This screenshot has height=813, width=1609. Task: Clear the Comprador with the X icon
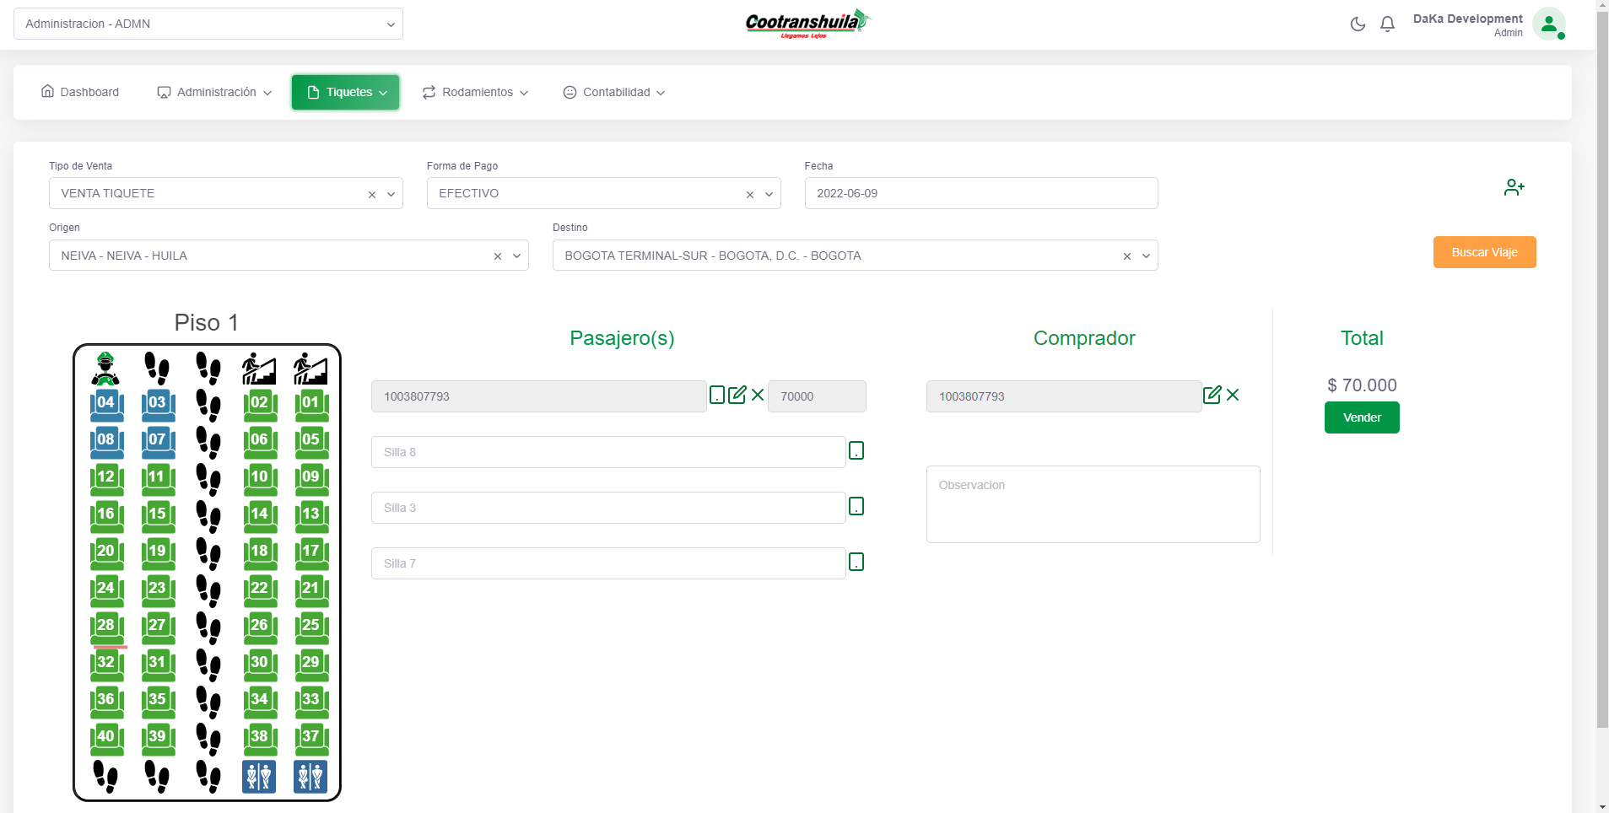pos(1233,395)
